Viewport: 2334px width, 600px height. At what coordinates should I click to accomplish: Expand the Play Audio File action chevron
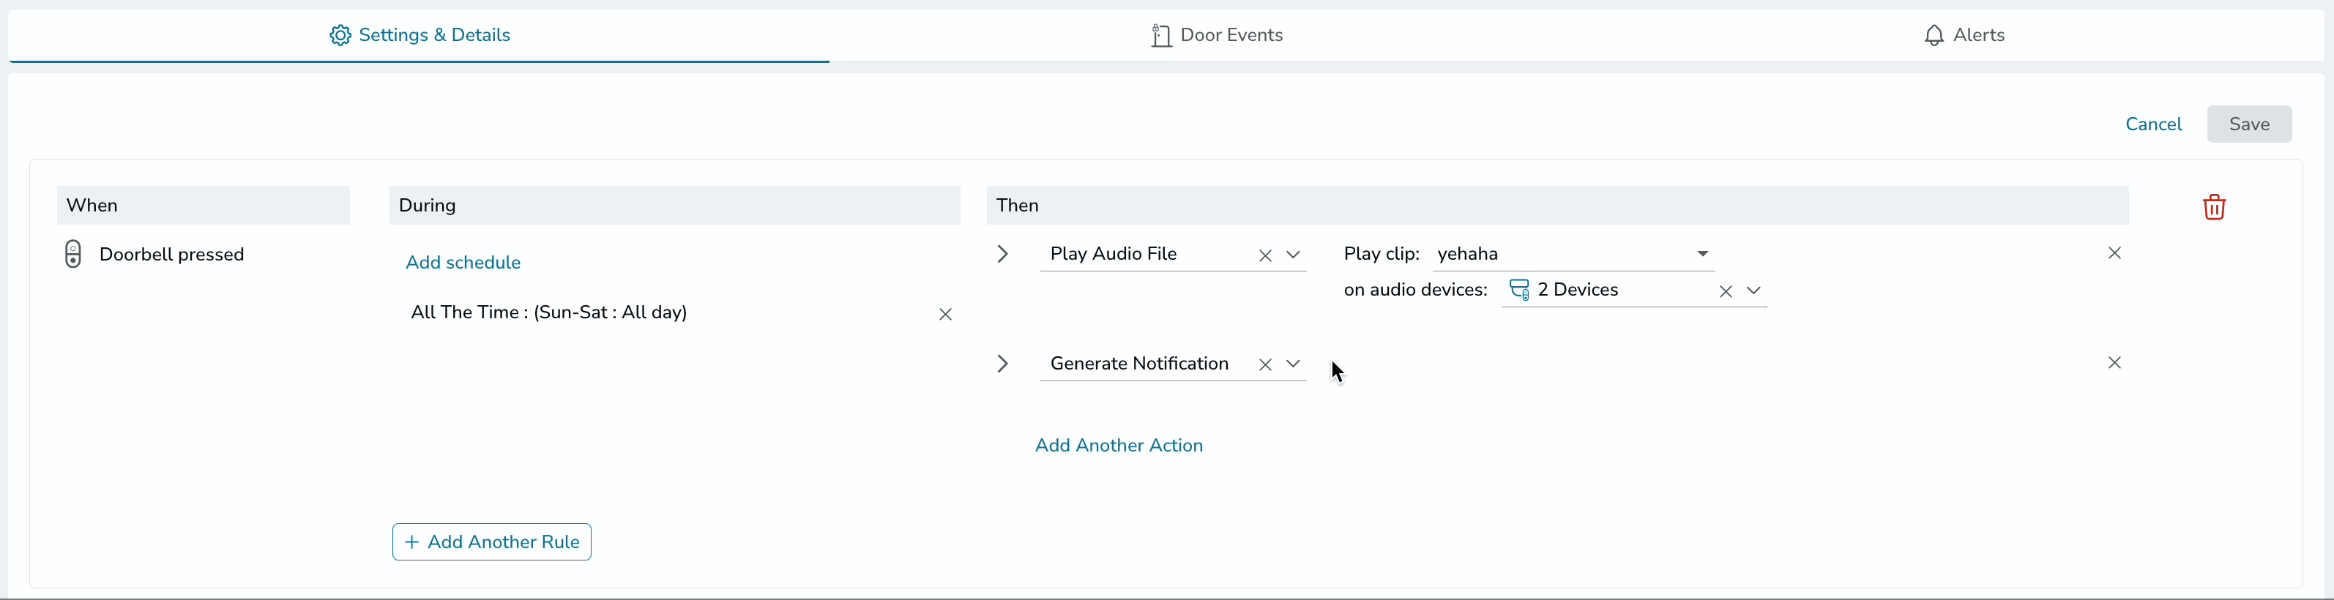click(1002, 255)
